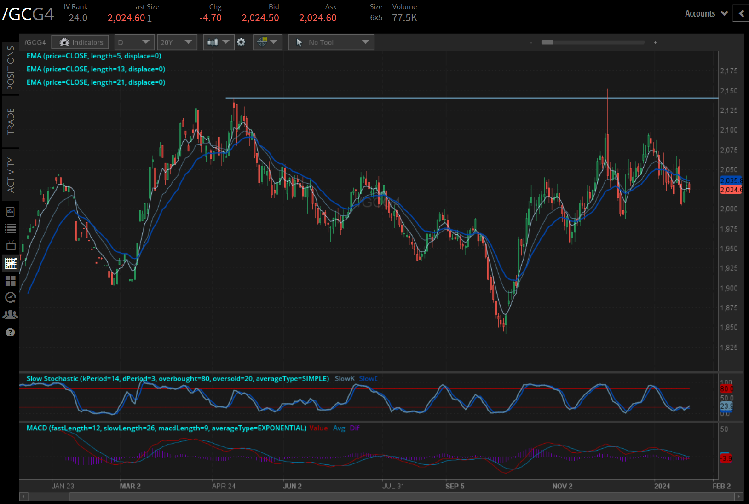Open the help question mark icon

click(x=10, y=332)
